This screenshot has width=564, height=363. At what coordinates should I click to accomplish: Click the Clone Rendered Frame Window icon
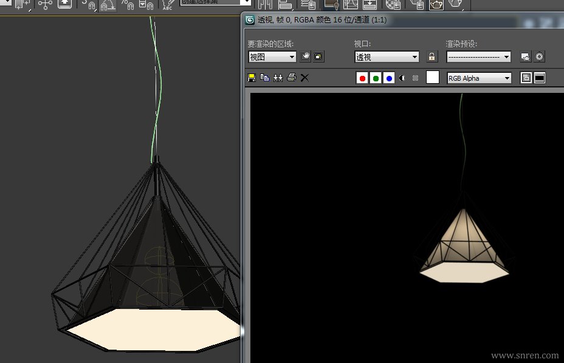click(x=278, y=78)
